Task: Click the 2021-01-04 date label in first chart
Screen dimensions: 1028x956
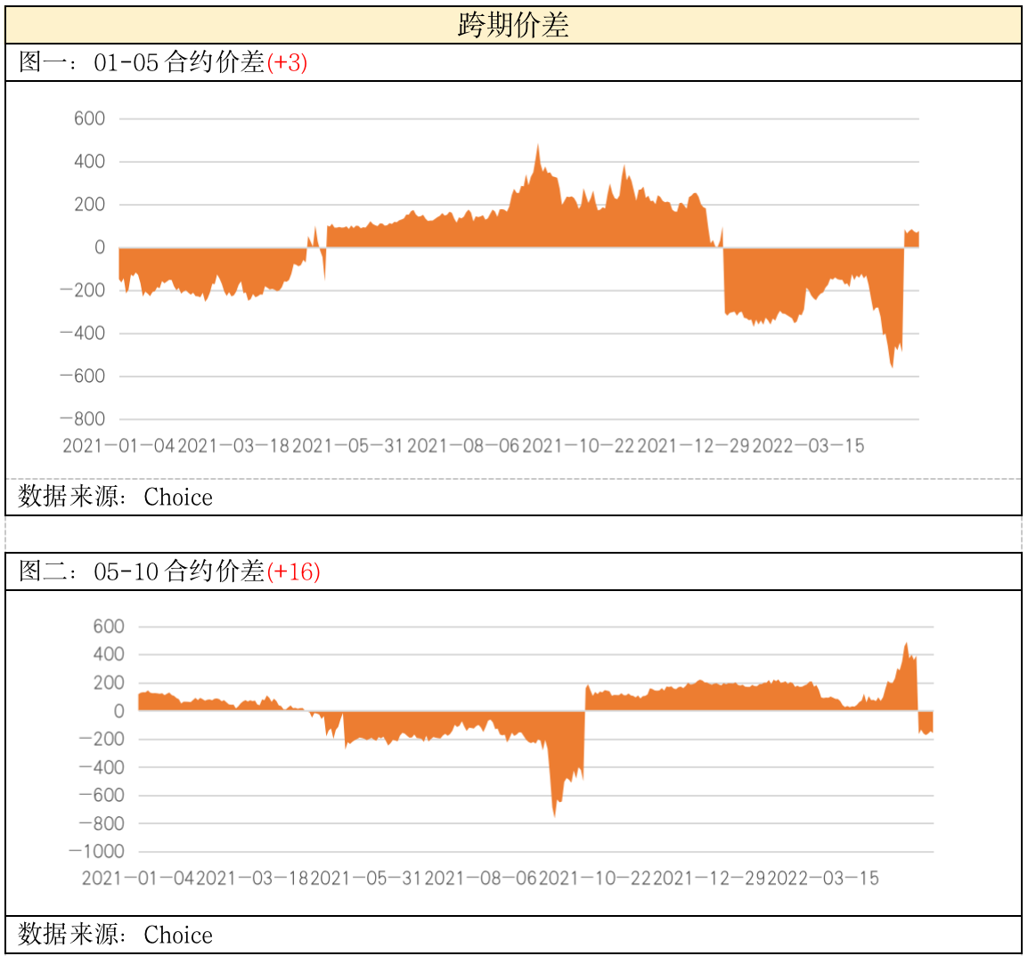Action: click(x=119, y=446)
